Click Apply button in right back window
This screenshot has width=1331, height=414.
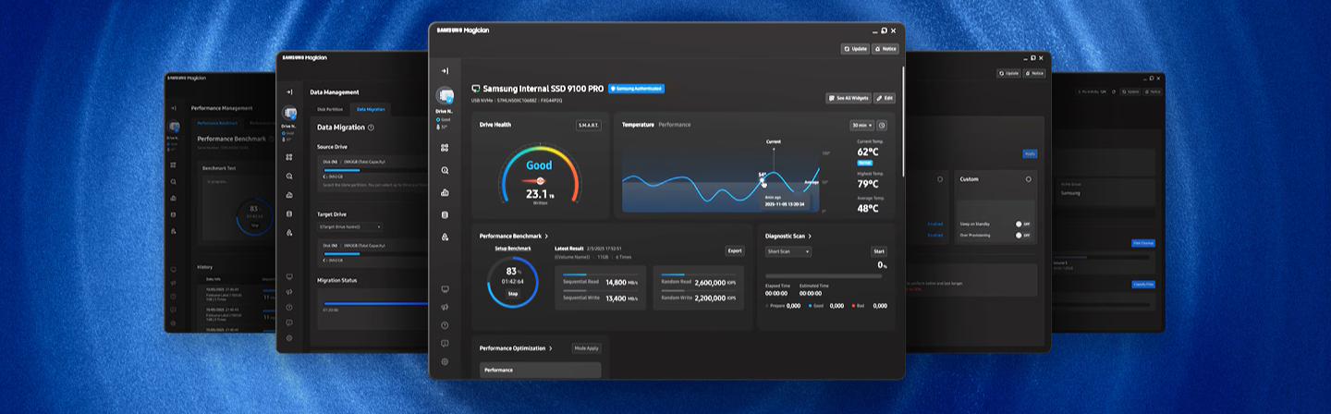(x=1030, y=153)
